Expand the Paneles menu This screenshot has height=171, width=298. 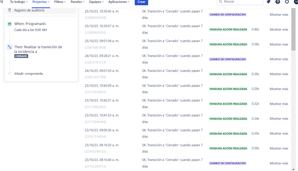pyautogui.click(x=78, y=2)
